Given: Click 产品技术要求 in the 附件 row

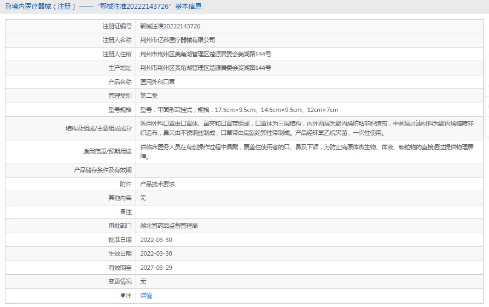Looking at the screenshot, I should pyautogui.click(x=158, y=184).
